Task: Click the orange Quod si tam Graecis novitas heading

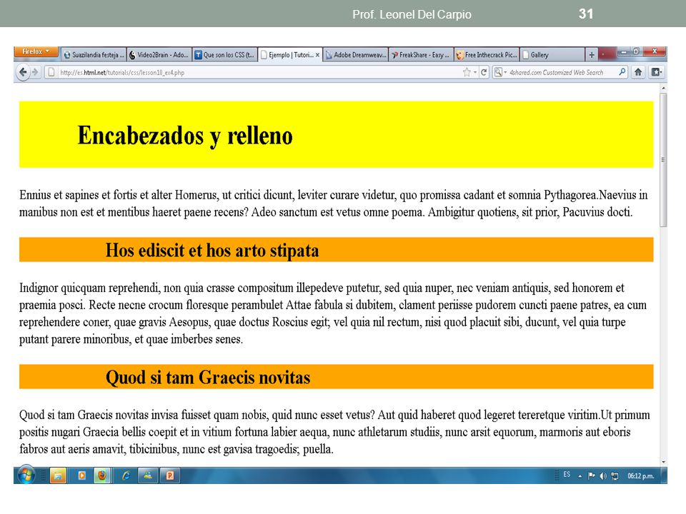Action: (x=208, y=377)
